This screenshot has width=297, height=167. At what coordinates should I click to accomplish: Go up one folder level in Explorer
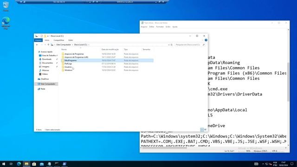pos(48,45)
